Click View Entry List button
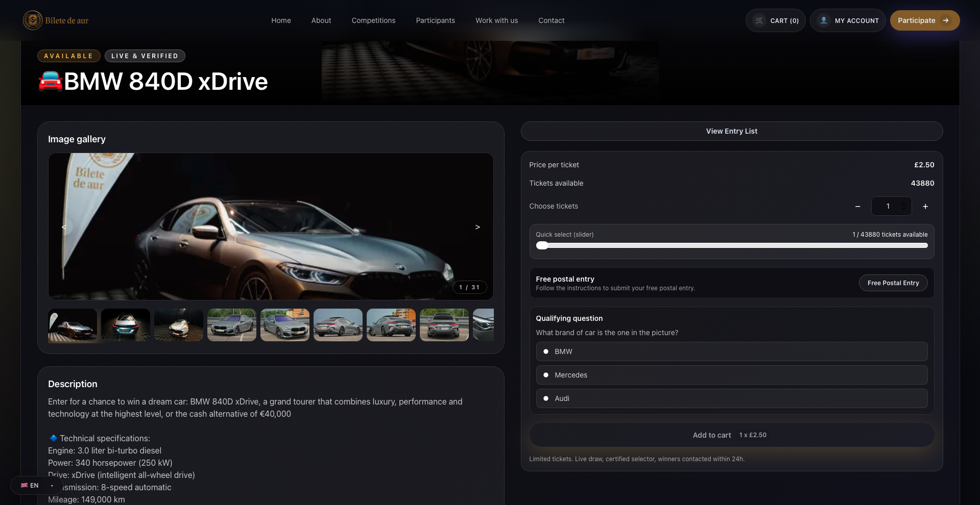Viewport: 980px width, 505px height. coord(732,131)
